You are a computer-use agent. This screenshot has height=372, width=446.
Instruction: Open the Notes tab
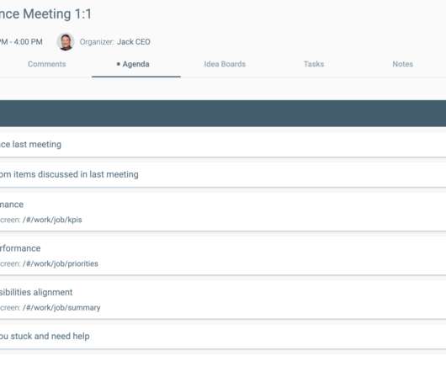coord(402,64)
